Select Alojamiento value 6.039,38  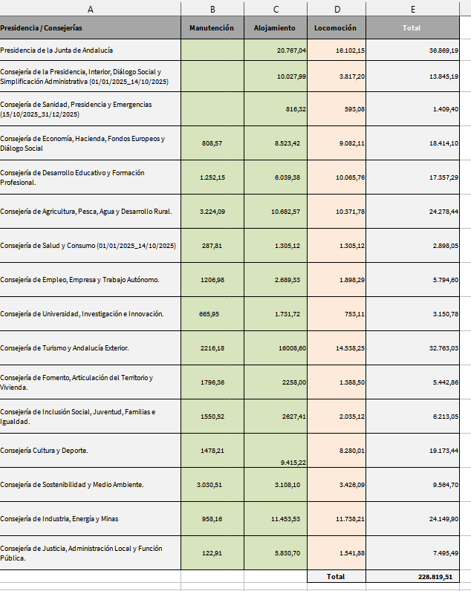[276, 177]
